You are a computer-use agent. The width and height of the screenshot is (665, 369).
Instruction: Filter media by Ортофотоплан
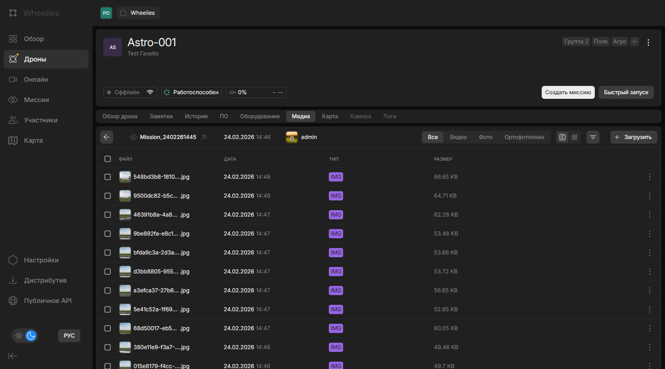click(524, 137)
